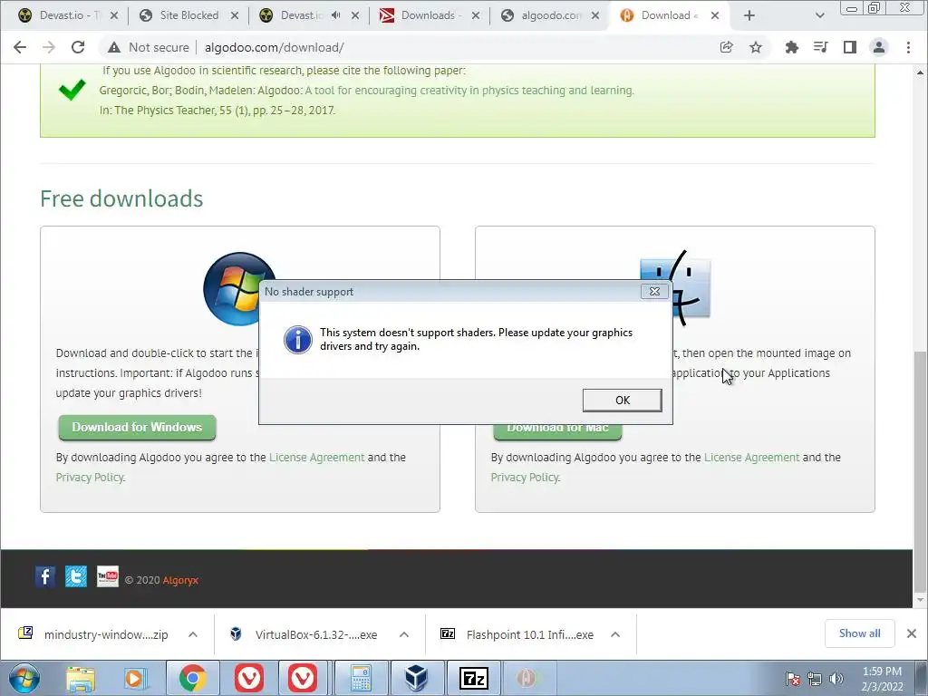The height and width of the screenshot is (696, 928).
Task: Expand the tab search dropdown chevron
Action: 819,15
